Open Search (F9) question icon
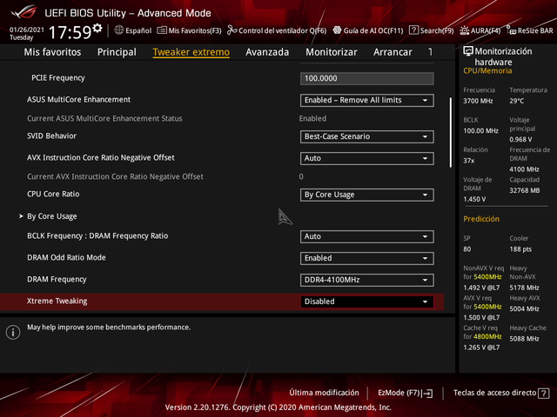The width and height of the screenshot is (557, 417). pos(413,30)
